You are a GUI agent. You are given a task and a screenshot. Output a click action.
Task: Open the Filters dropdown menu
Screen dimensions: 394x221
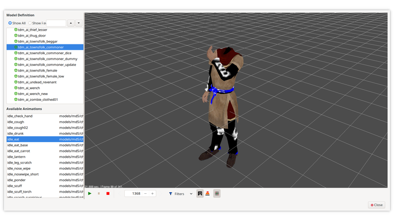(x=181, y=193)
